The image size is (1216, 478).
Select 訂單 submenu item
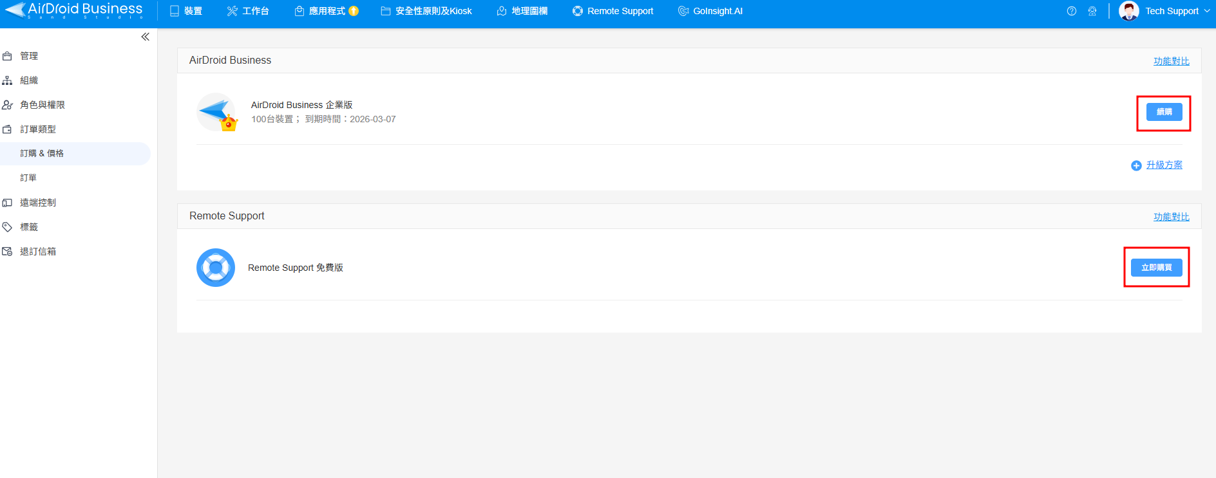pyautogui.click(x=28, y=178)
